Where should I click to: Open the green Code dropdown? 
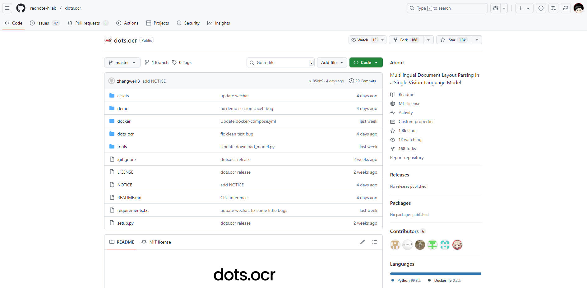[366, 62]
